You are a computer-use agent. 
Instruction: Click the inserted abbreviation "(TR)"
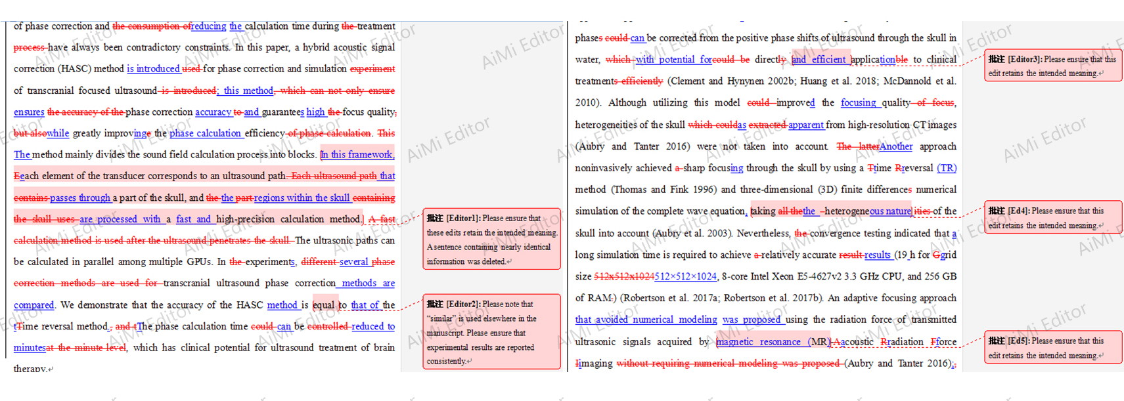(947, 168)
